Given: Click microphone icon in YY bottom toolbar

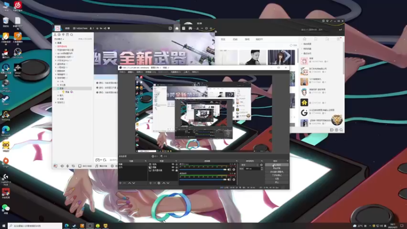Looking at the screenshot, I should coord(68,166).
